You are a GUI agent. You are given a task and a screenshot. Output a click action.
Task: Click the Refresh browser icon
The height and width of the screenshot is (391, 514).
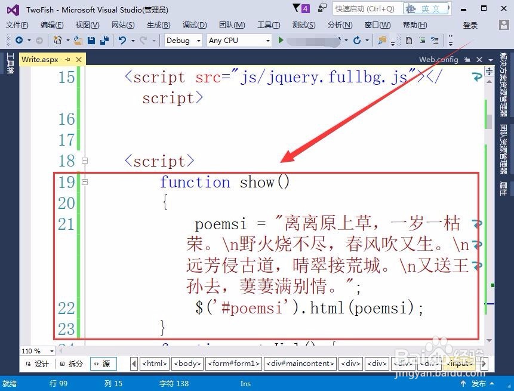point(357,41)
